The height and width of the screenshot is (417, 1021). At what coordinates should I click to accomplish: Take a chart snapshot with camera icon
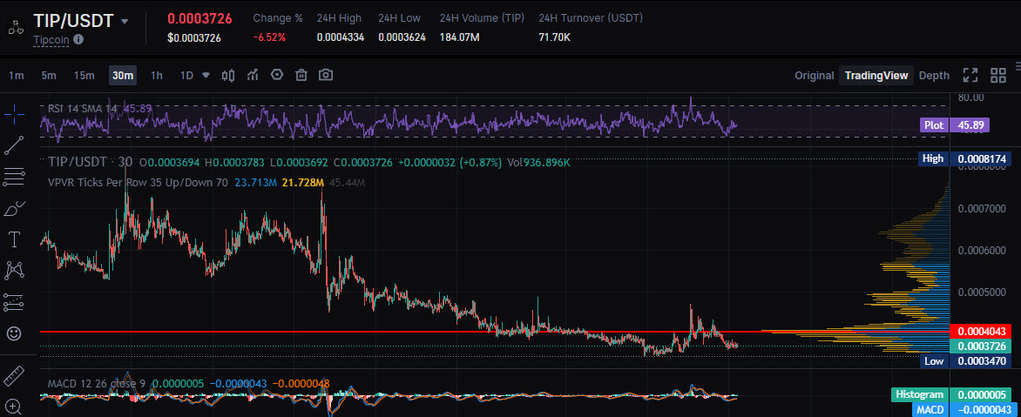[x=326, y=75]
